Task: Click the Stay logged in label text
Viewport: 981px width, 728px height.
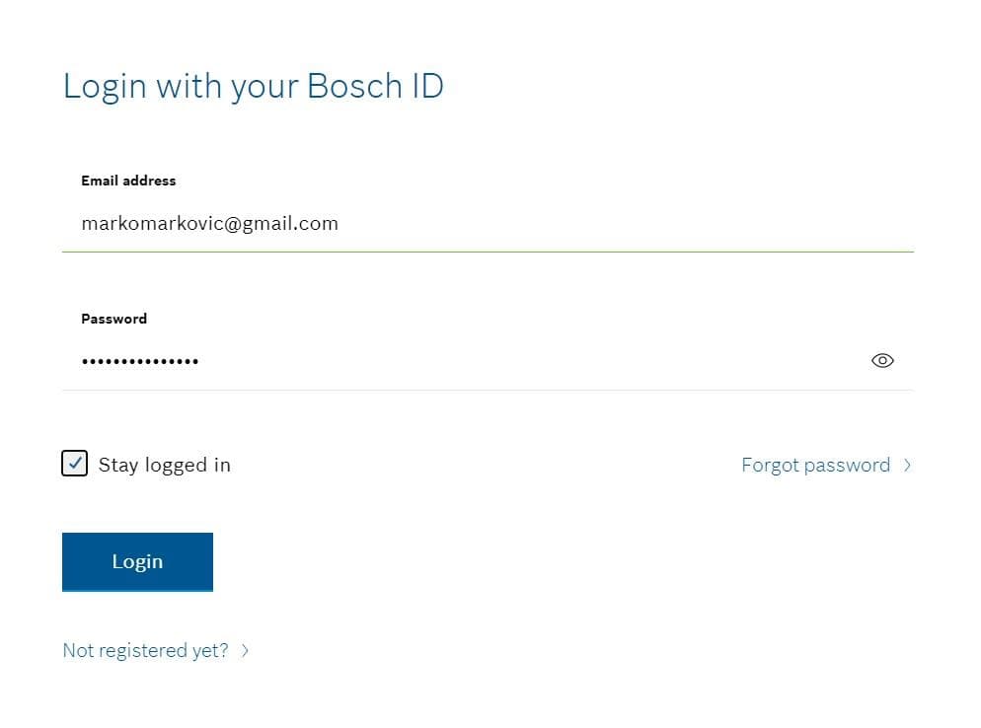Action: click(165, 465)
